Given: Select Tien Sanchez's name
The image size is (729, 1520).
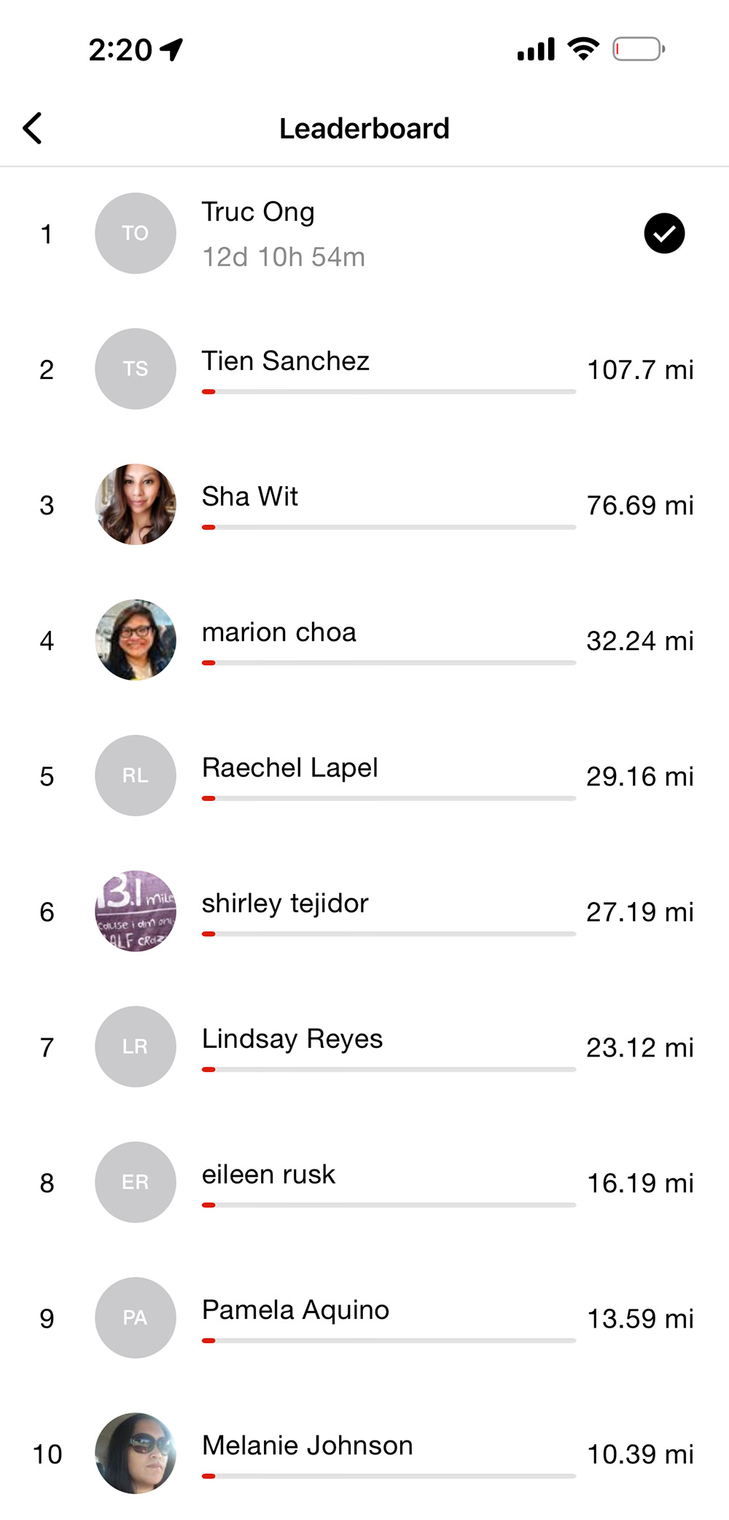Looking at the screenshot, I should (x=286, y=361).
